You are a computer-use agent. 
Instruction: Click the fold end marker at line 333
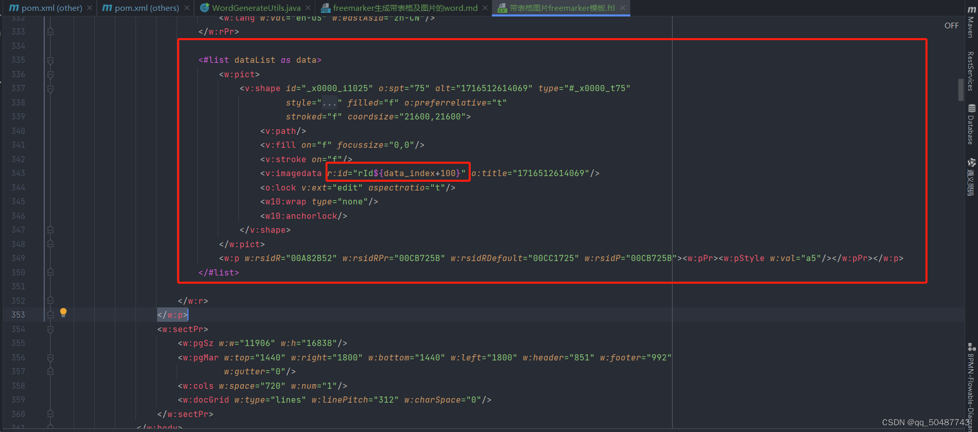pyautogui.click(x=50, y=31)
